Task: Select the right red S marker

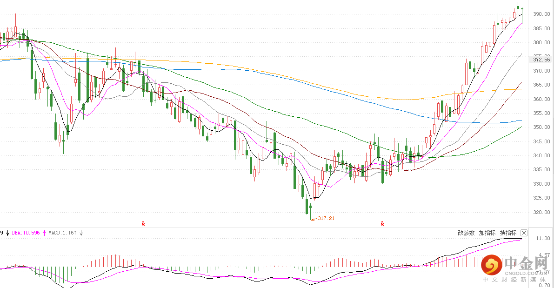Action: (x=382, y=224)
